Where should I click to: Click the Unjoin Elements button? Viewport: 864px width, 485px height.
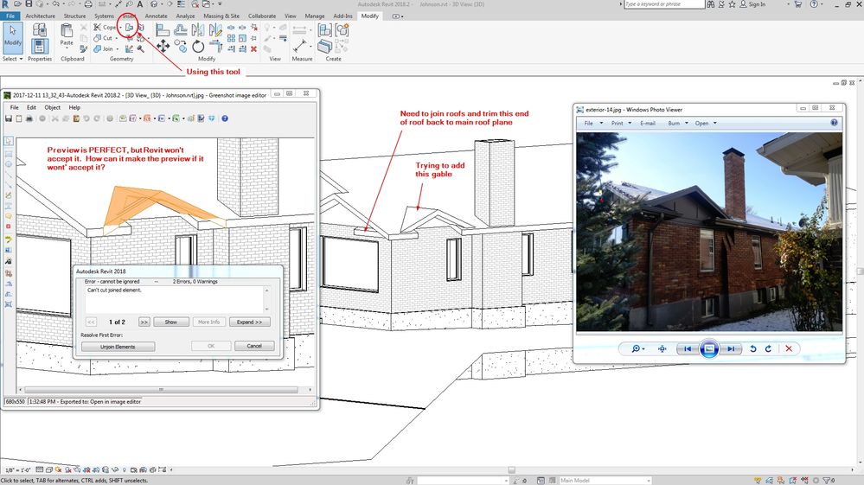coord(118,346)
